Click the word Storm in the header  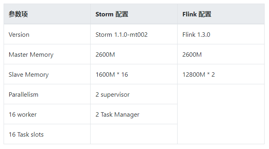(104, 14)
